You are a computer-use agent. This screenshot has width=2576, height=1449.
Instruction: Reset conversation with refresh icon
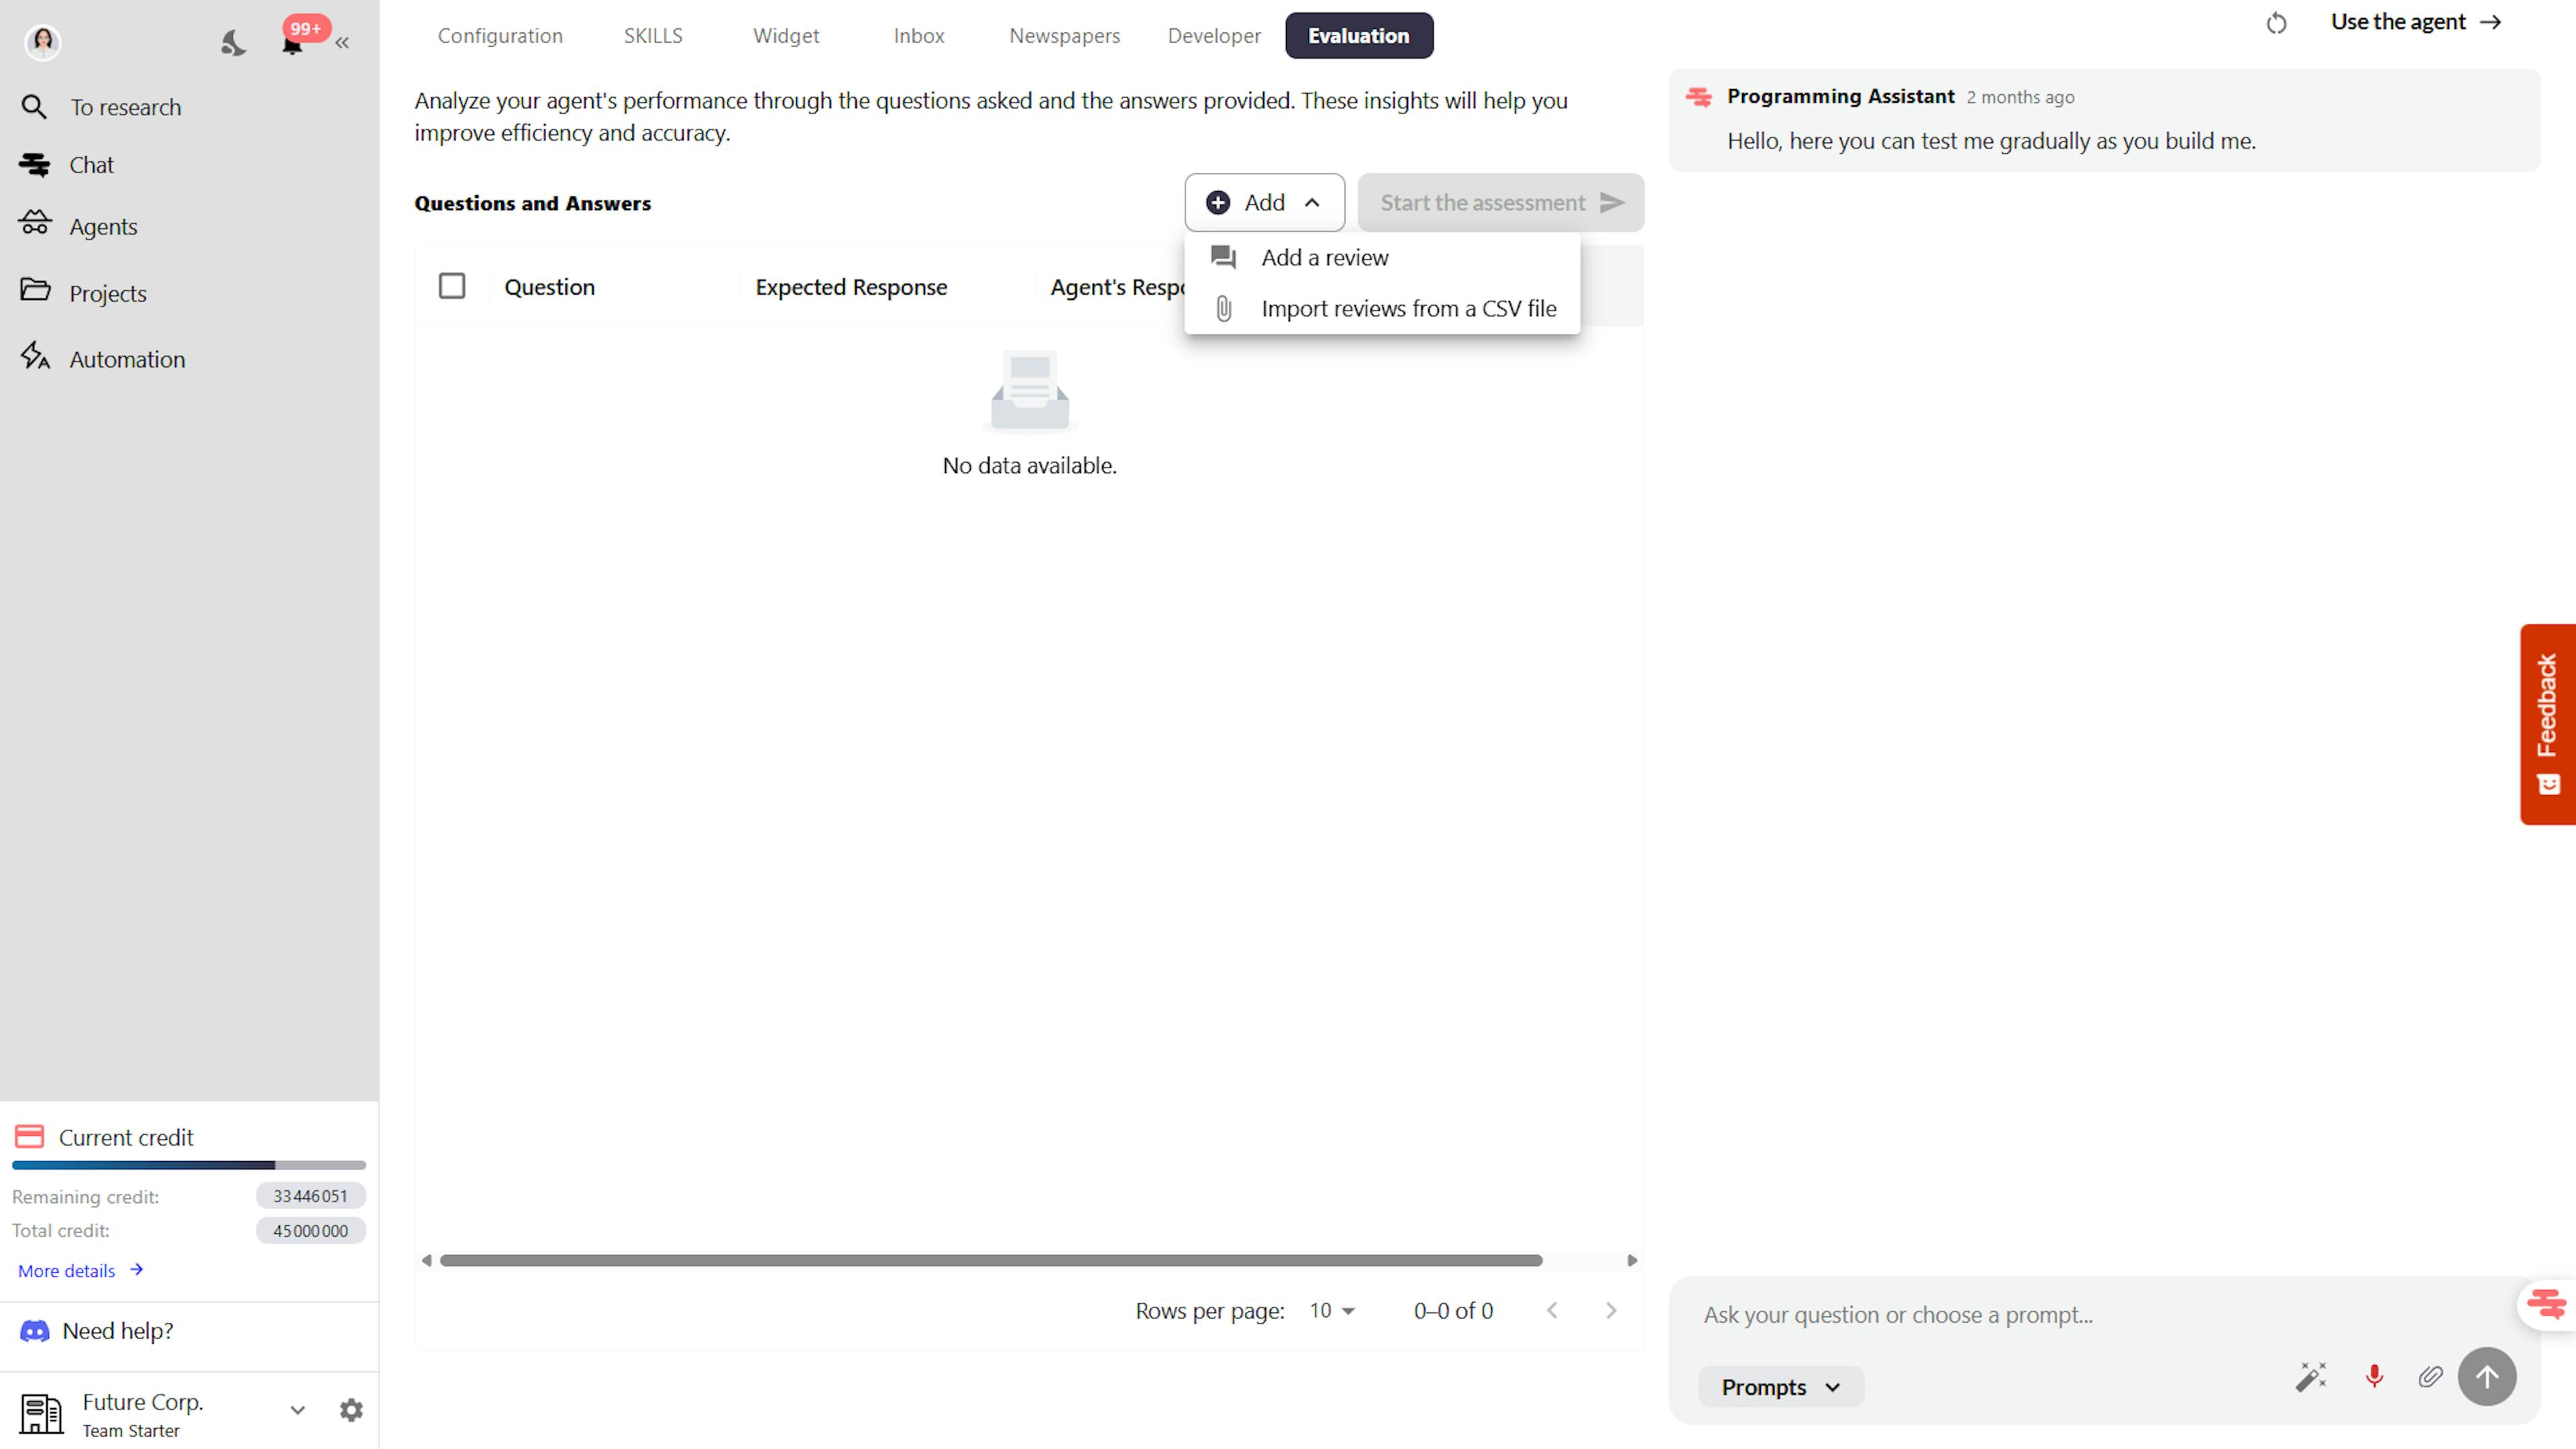2276,23
